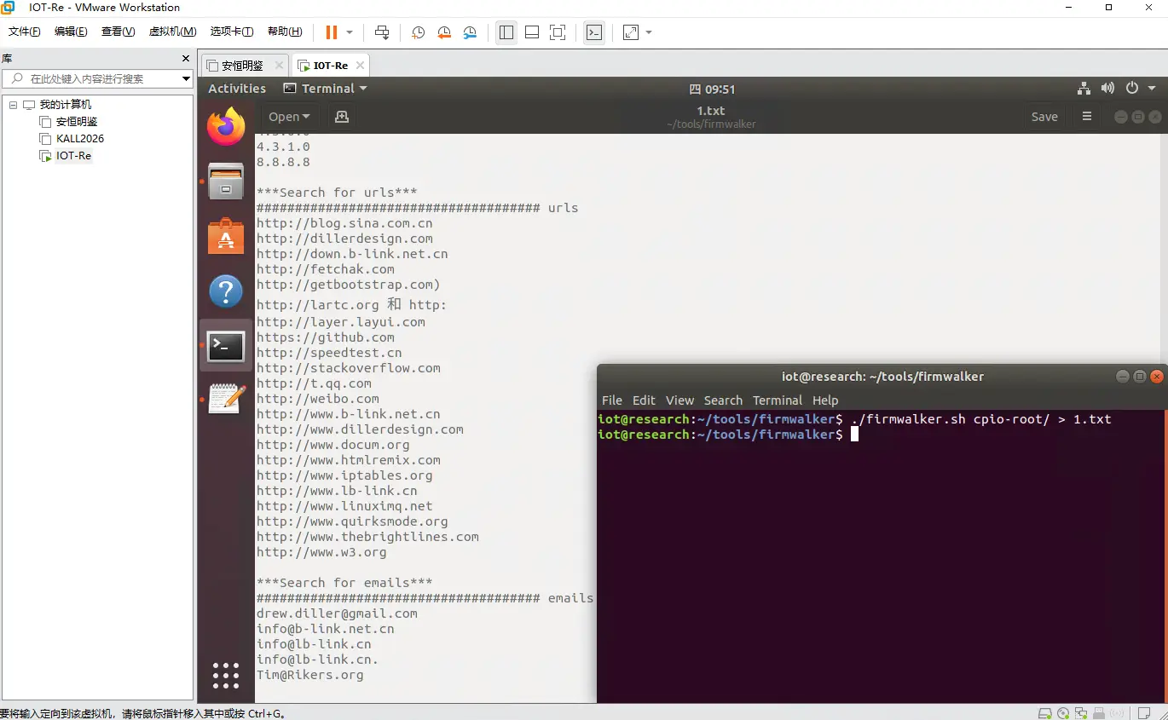The width and height of the screenshot is (1168, 720).
Task: Toggle the thumbnail bar view
Action: pyautogui.click(x=532, y=32)
